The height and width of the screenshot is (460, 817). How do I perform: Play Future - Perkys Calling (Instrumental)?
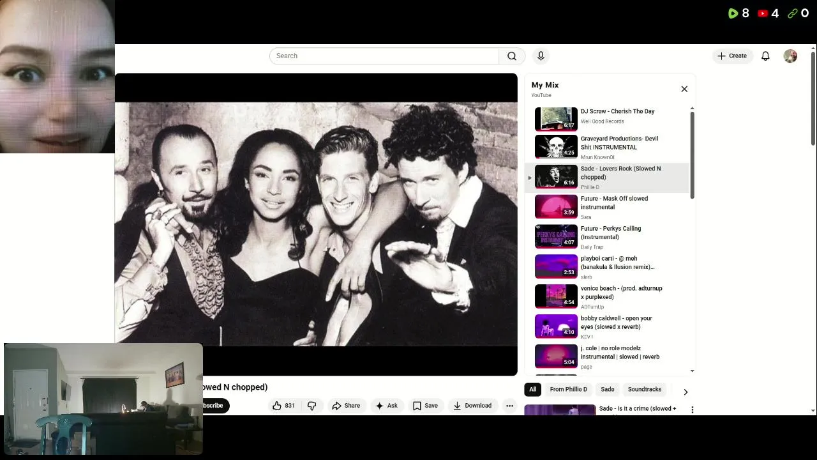pos(611,233)
